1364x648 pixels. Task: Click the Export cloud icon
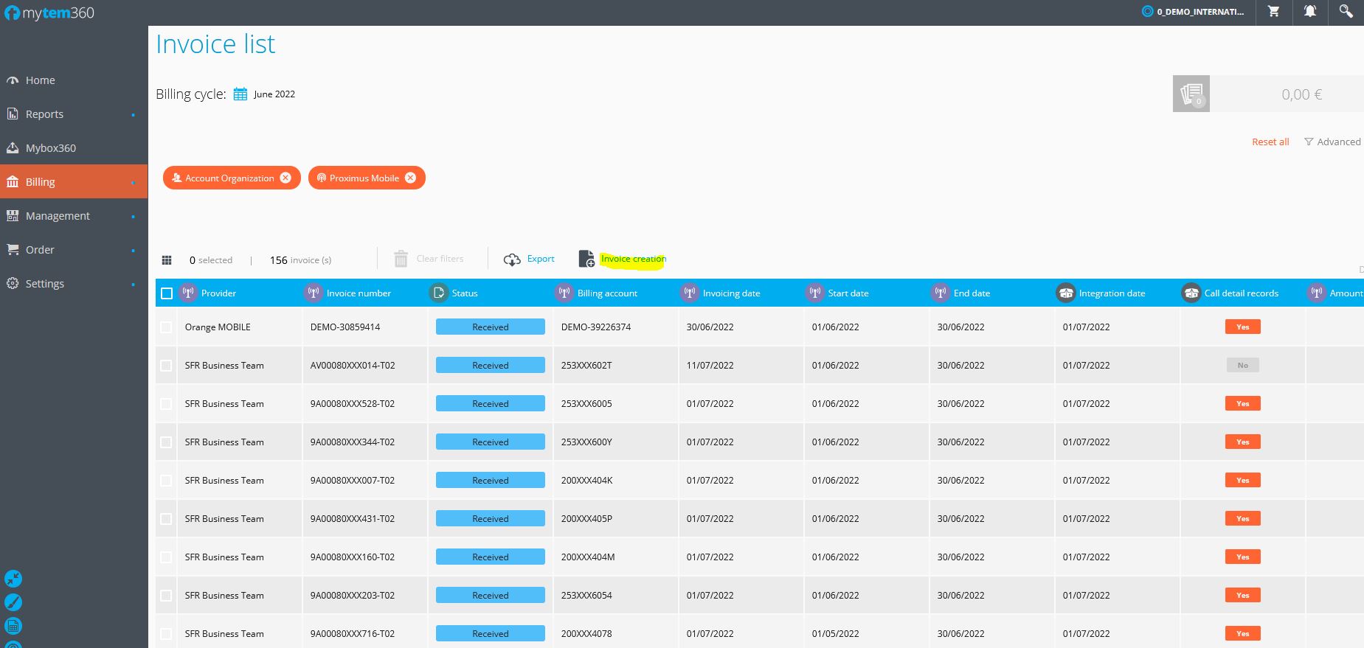[x=512, y=259]
